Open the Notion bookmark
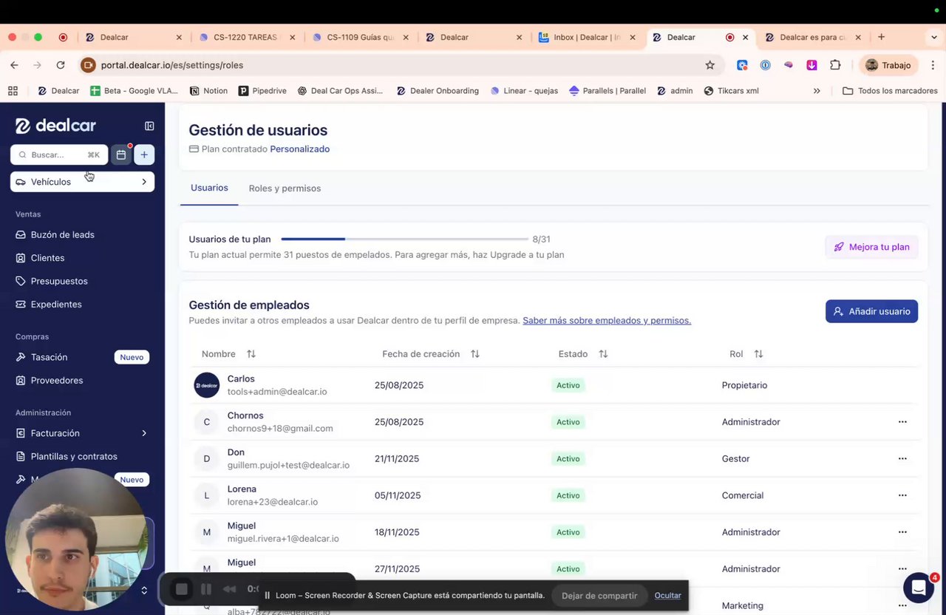The width and height of the screenshot is (946, 615). click(x=208, y=91)
